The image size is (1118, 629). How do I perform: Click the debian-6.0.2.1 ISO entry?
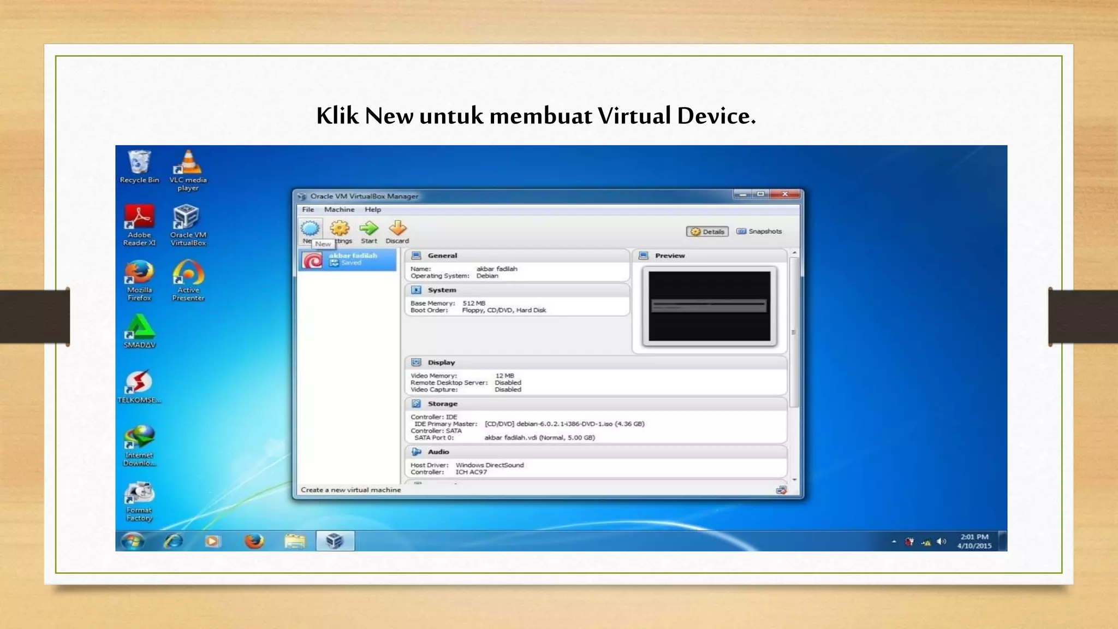(x=564, y=424)
